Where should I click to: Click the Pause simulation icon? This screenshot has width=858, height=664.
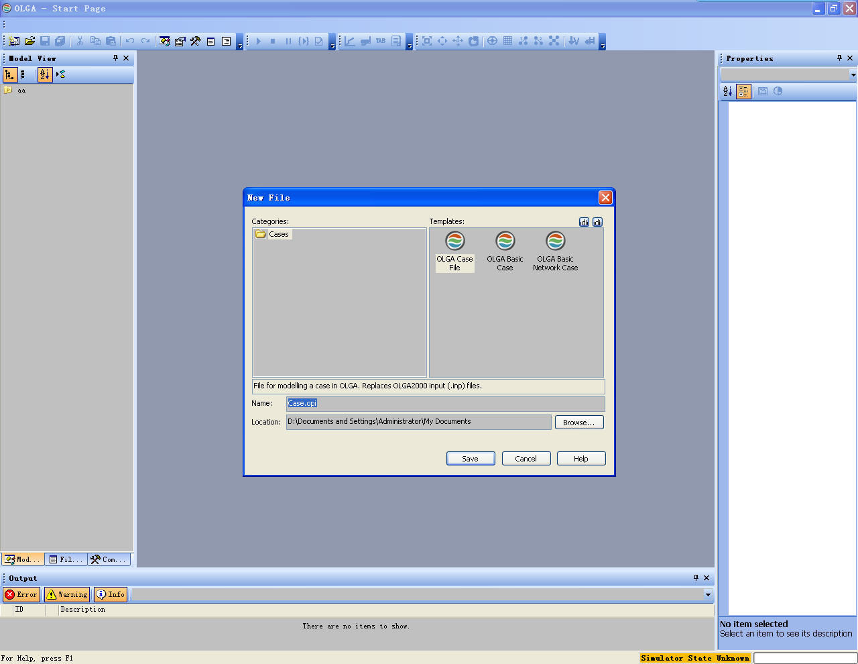point(288,41)
